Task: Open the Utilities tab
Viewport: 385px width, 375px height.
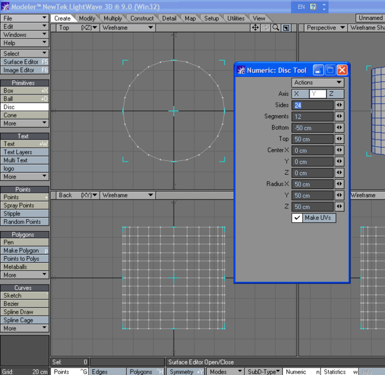Action: [x=236, y=18]
